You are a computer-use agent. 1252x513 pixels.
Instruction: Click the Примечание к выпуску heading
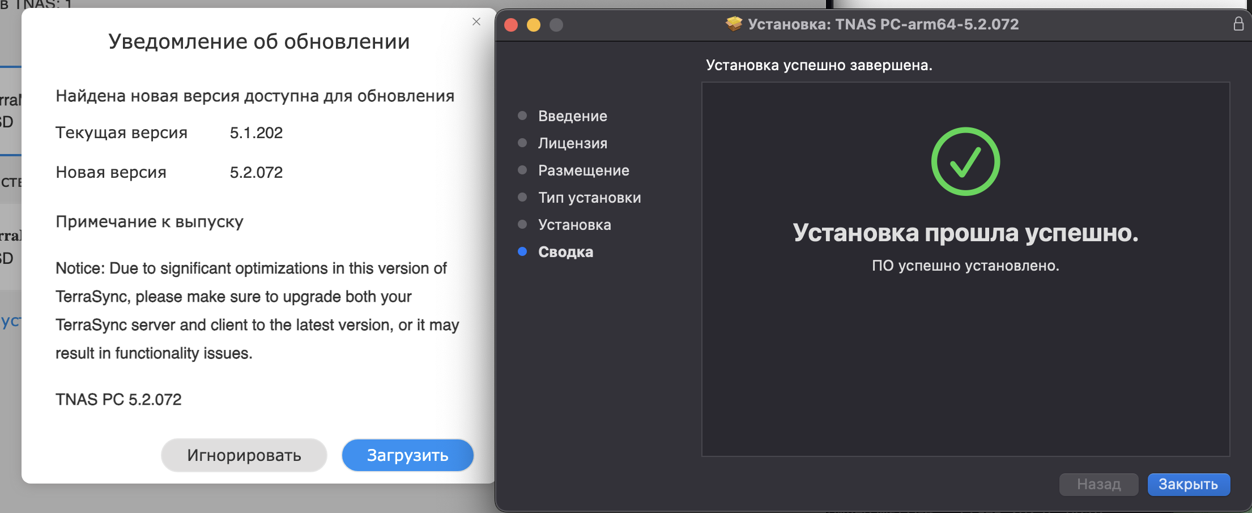(150, 222)
